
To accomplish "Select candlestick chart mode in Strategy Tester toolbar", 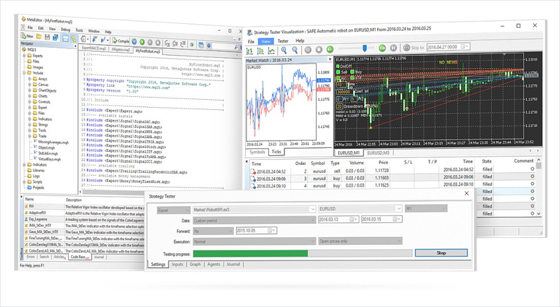I will (x=260, y=51).
